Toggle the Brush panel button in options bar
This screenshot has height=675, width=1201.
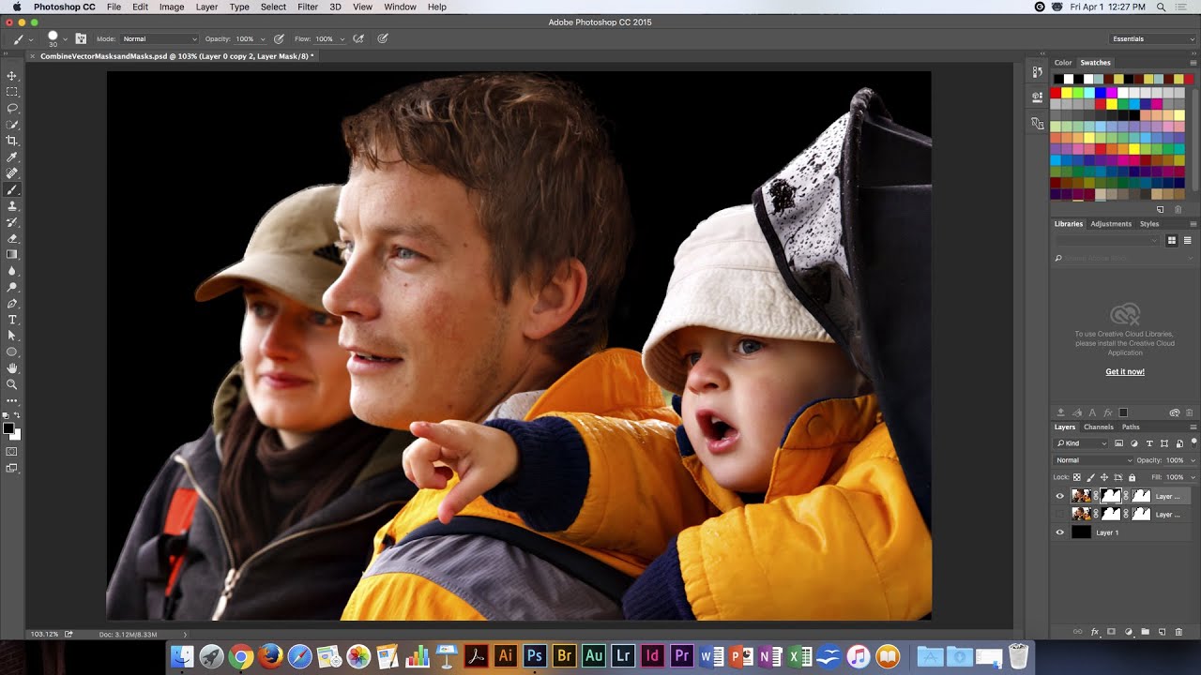81,38
